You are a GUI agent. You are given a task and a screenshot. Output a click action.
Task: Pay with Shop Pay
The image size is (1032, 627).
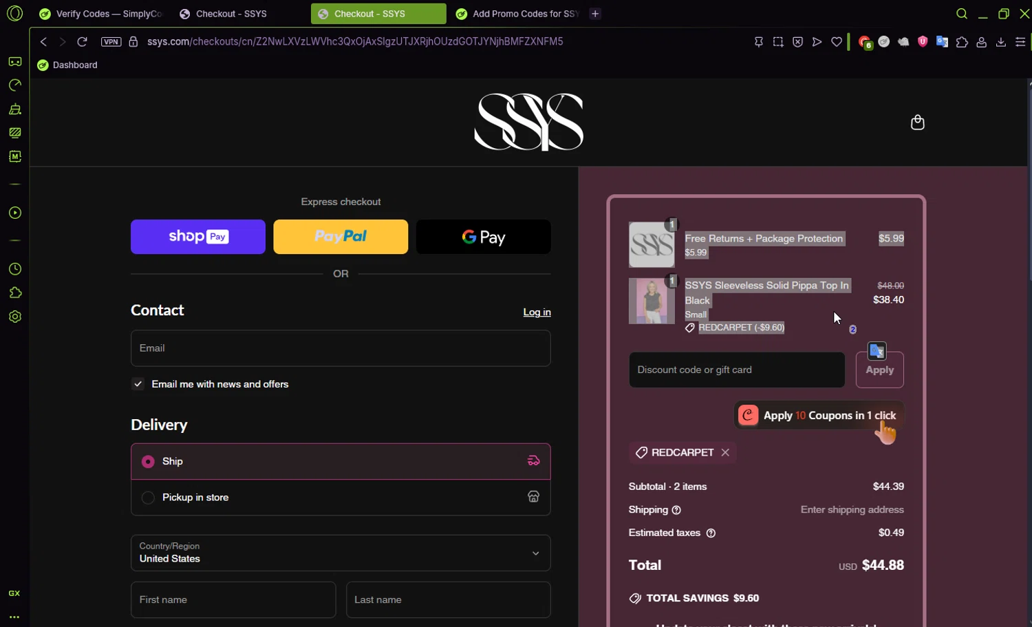(x=198, y=237)
